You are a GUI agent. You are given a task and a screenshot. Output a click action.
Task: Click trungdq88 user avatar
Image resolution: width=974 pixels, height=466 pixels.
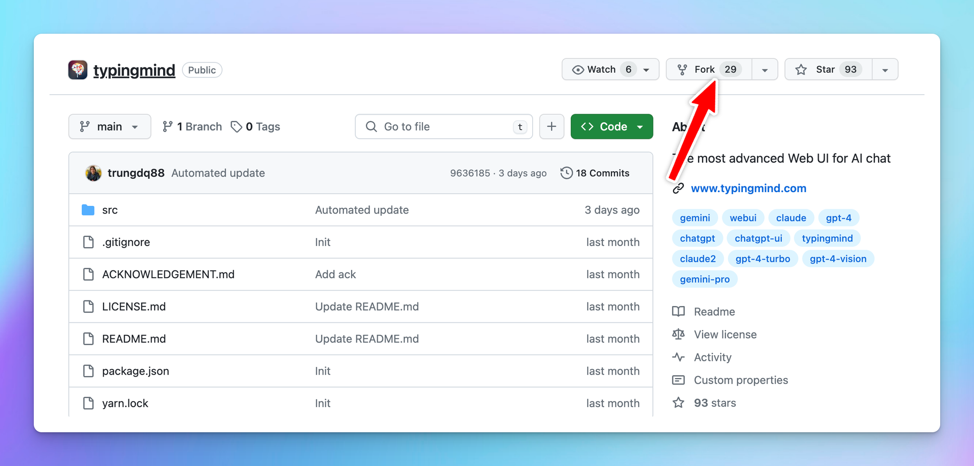93,173
